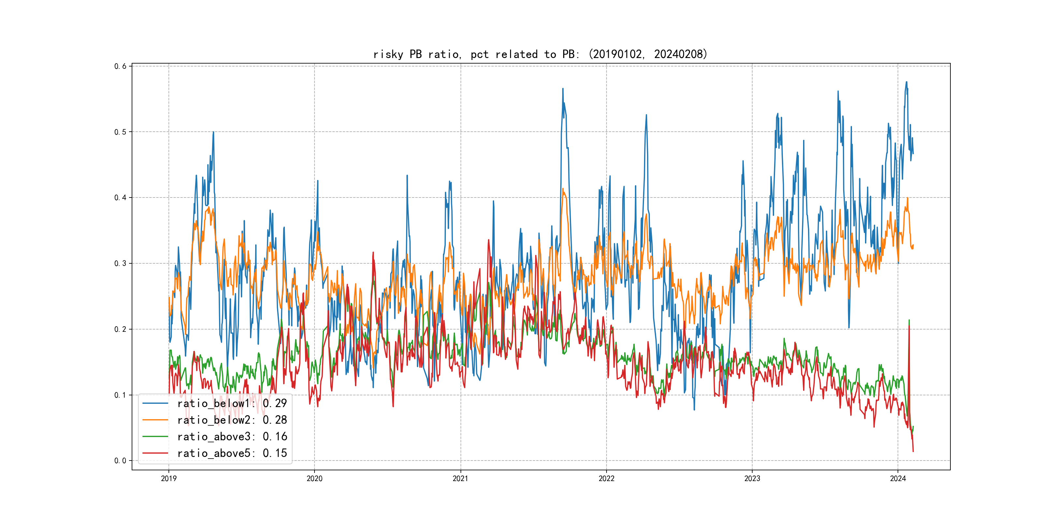The image size is (1056, 528).
Task: Click the 2023 x-axis tick label
Action: coord(752,478)
